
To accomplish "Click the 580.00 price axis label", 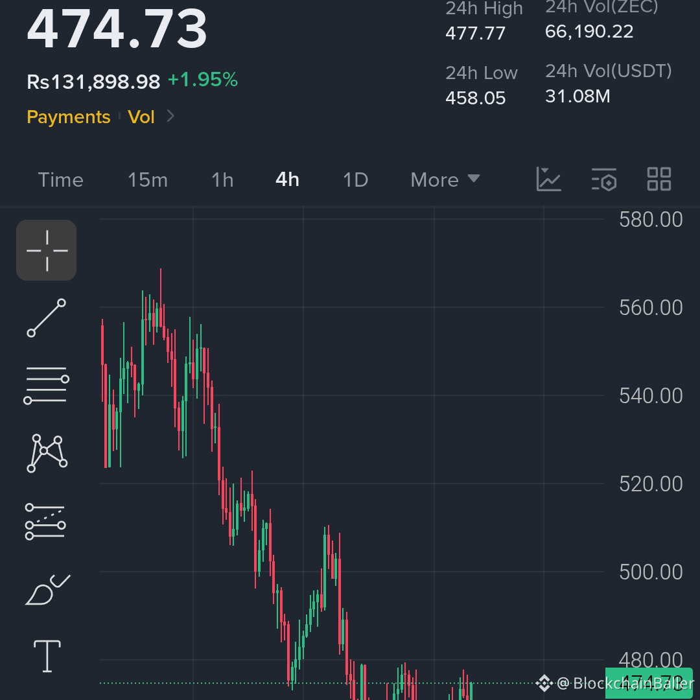I will [651, 220].
